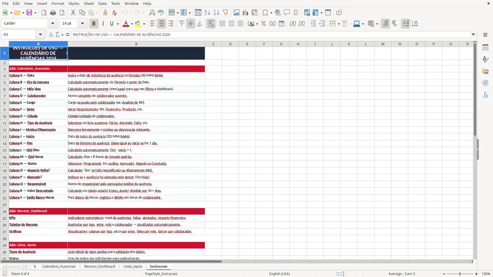Format the cell as percent
This screenshot has width=493, height=277.
[x=263, y=24]
